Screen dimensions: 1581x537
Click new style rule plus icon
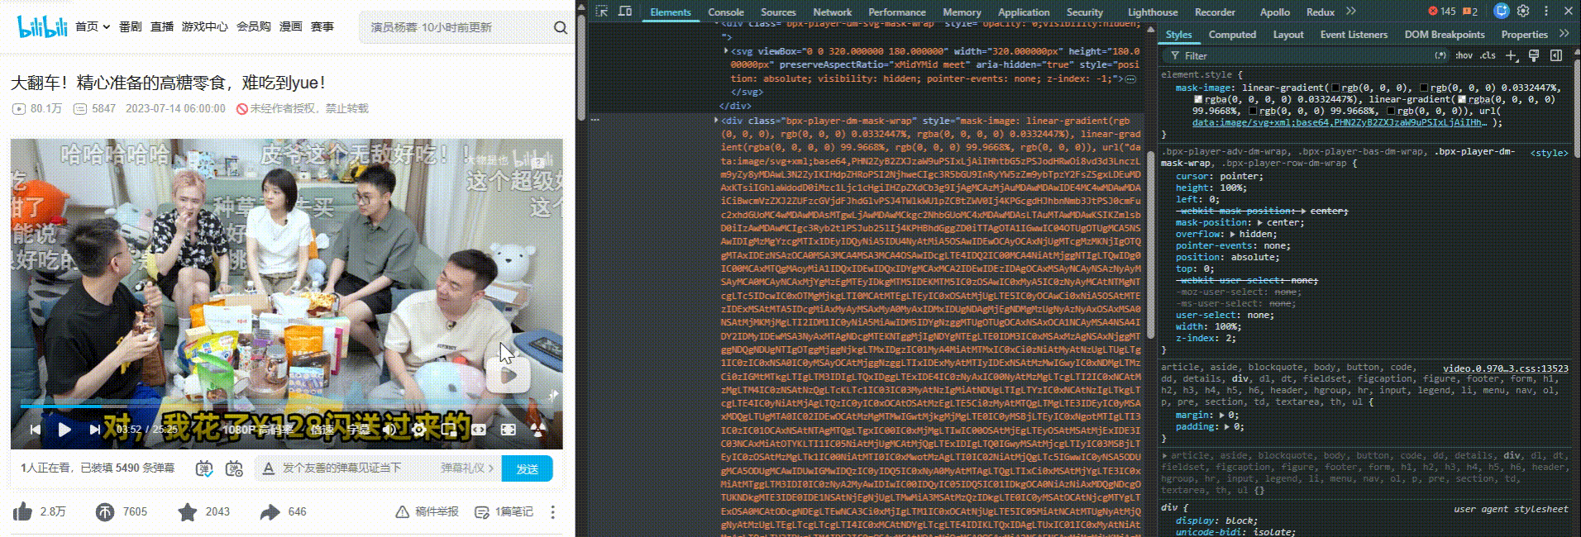tap(1512, 55)
